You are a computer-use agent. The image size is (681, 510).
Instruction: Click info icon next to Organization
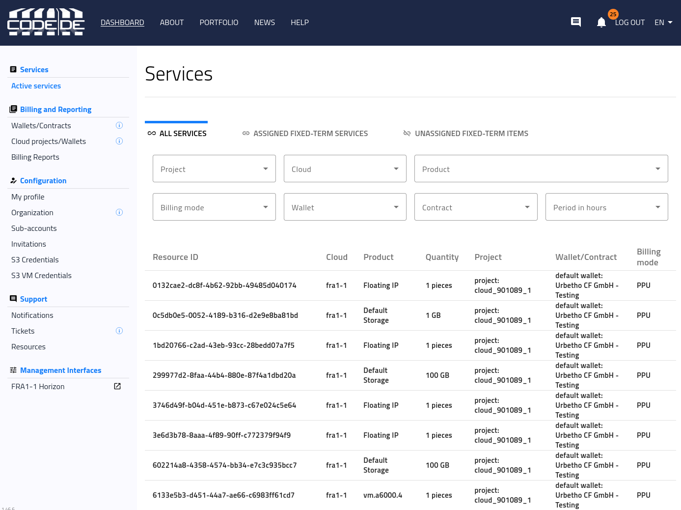point(119,213)
